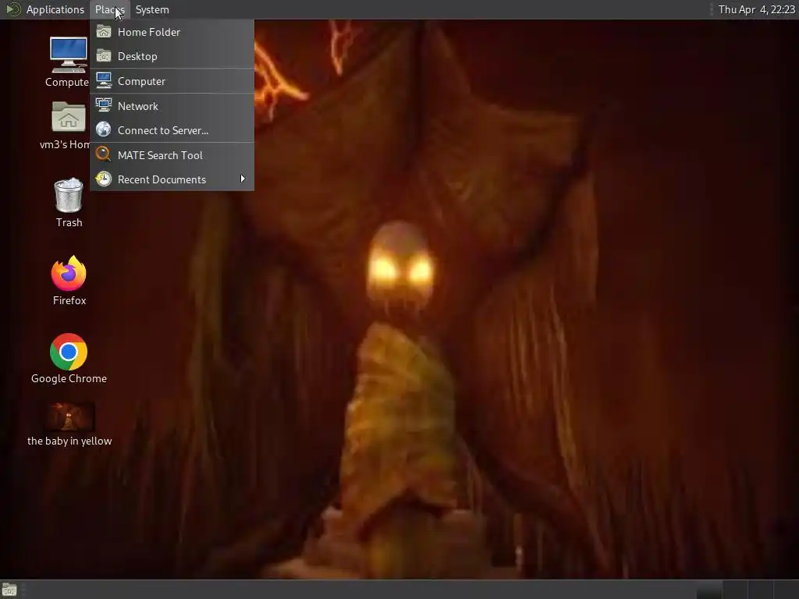Select the vm3's Home desktop folder icon

pyautogui.click(x=69, y=117)
